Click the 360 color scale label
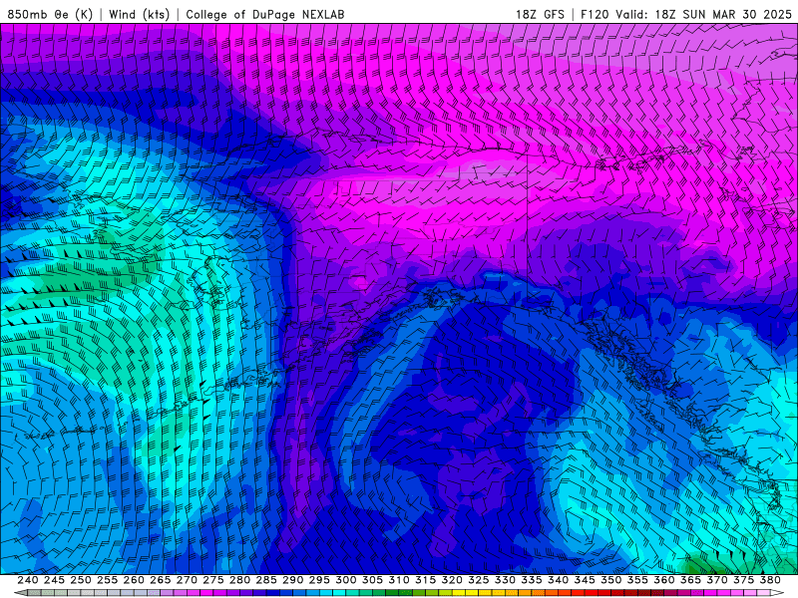The width and height of the screenshot is (798, 598). coord(663,580)
